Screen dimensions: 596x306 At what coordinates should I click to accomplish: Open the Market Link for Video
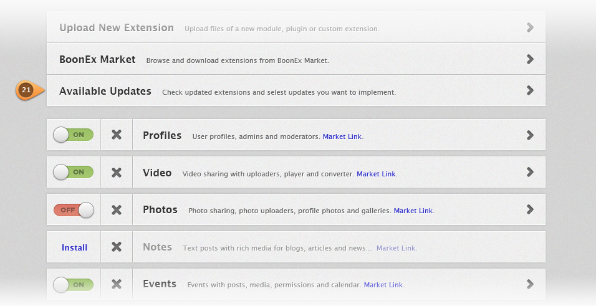376,174
